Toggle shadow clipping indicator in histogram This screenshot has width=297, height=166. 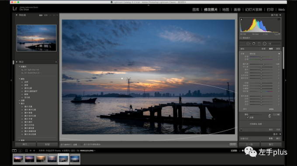click(241, 20)
